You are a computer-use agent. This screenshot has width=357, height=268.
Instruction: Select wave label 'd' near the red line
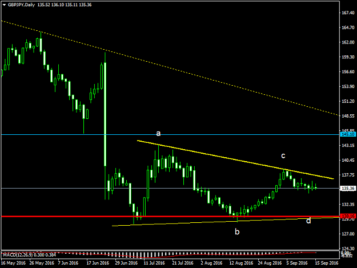pyautogui.click(x=308, y=221)
